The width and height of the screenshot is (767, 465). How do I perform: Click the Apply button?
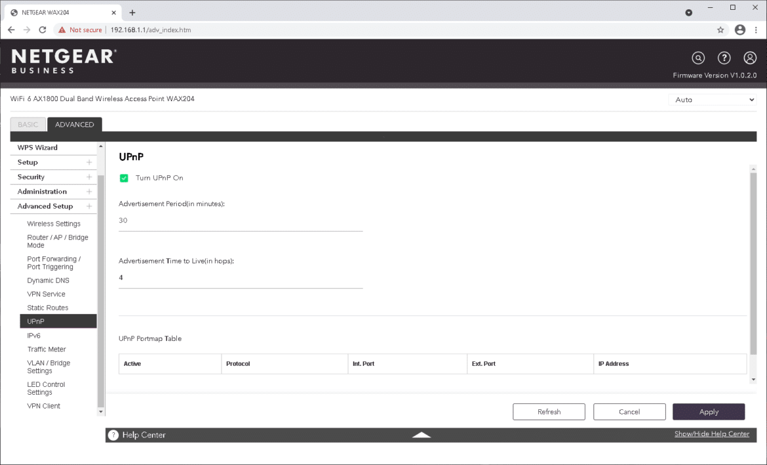tap(709, 412)
